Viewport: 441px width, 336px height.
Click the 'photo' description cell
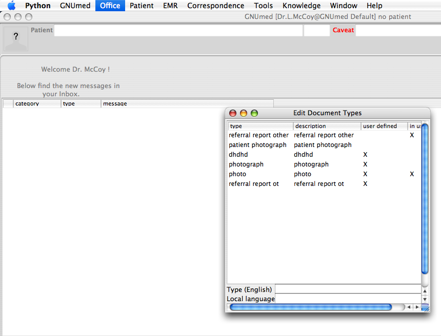[x=303, y=174]
